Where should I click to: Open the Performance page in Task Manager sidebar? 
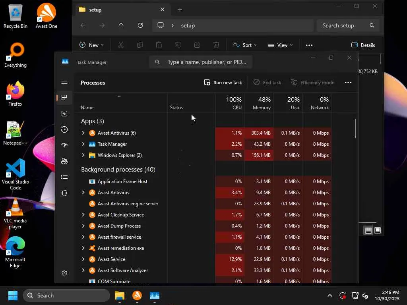click(x=64, y=114)
